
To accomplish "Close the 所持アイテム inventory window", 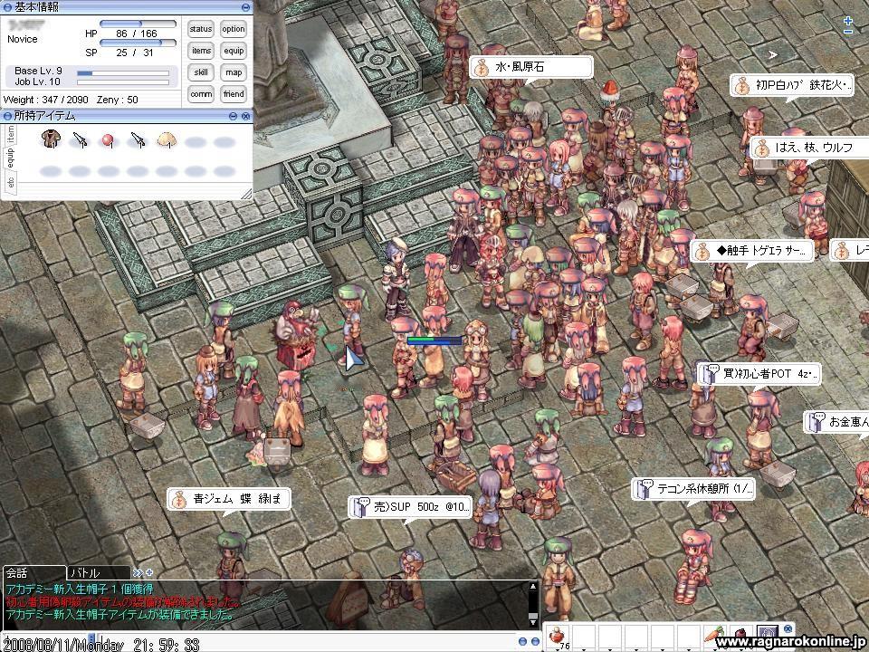I will point(245,116).
